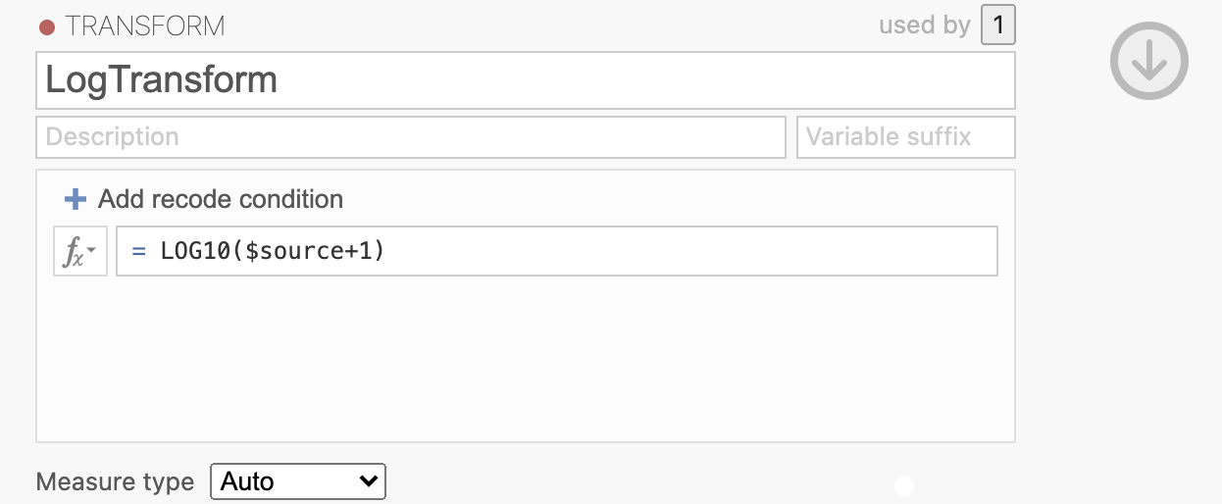Click the LOG10($source+1) formula box

[x=557, y=251]
